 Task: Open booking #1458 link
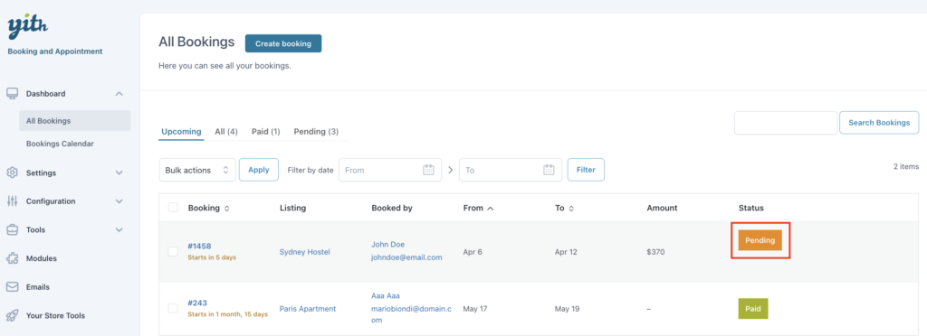pyautogui.click(x=199, y=246)
